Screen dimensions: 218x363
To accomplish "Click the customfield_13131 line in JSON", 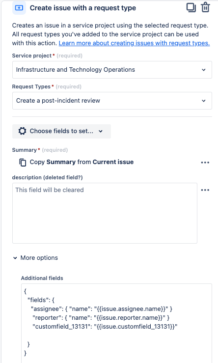I will 105,327.
